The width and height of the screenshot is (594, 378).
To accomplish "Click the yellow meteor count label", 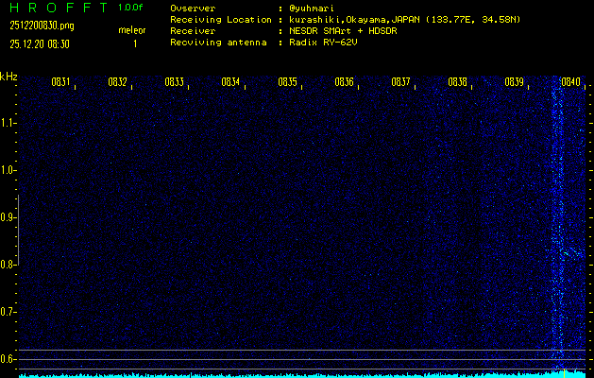I will (132, 30).
